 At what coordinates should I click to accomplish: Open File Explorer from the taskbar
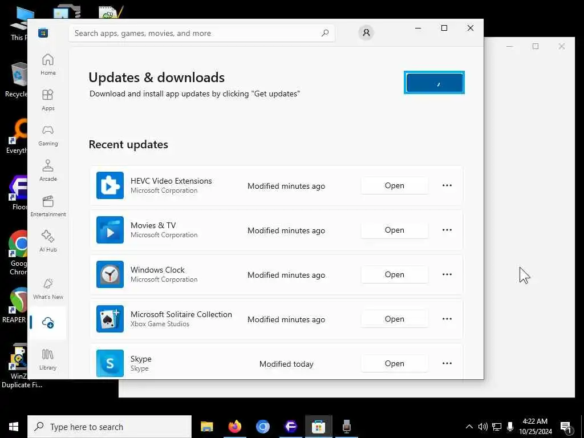(206, 427)
